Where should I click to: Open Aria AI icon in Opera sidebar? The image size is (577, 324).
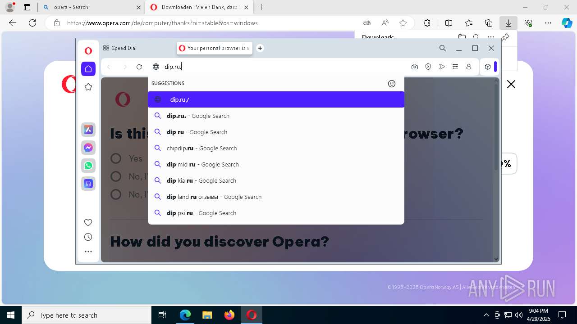88,130
